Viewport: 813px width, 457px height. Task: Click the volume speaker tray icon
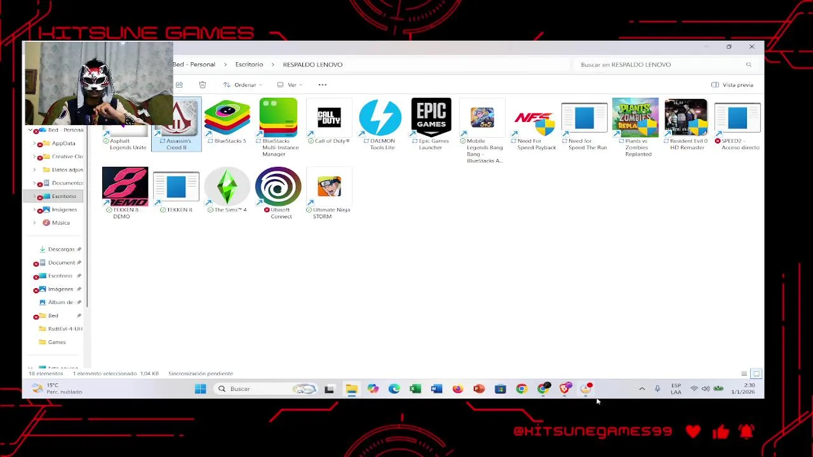(x=706, y=388)
